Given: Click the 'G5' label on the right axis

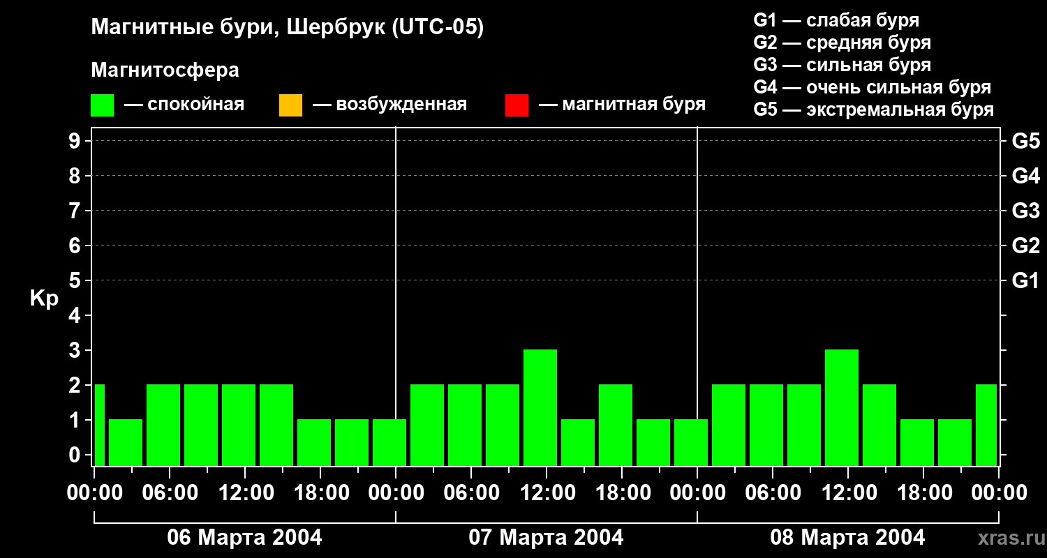Looking at the screenshot, I should (1025, 141).
